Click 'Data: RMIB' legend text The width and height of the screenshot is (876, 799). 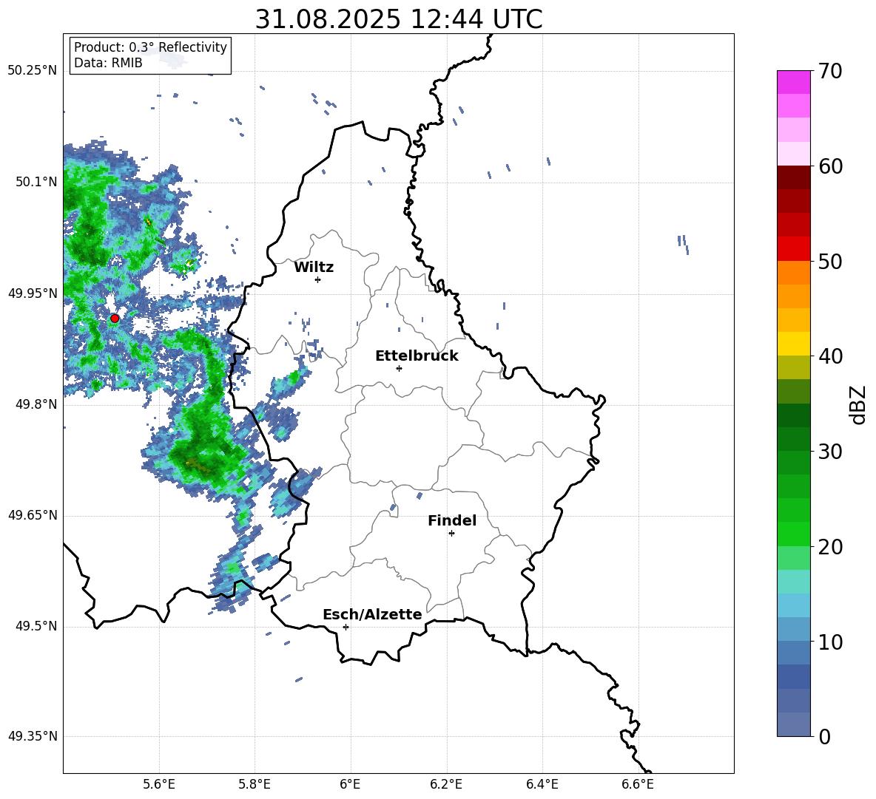click(108, 63)
